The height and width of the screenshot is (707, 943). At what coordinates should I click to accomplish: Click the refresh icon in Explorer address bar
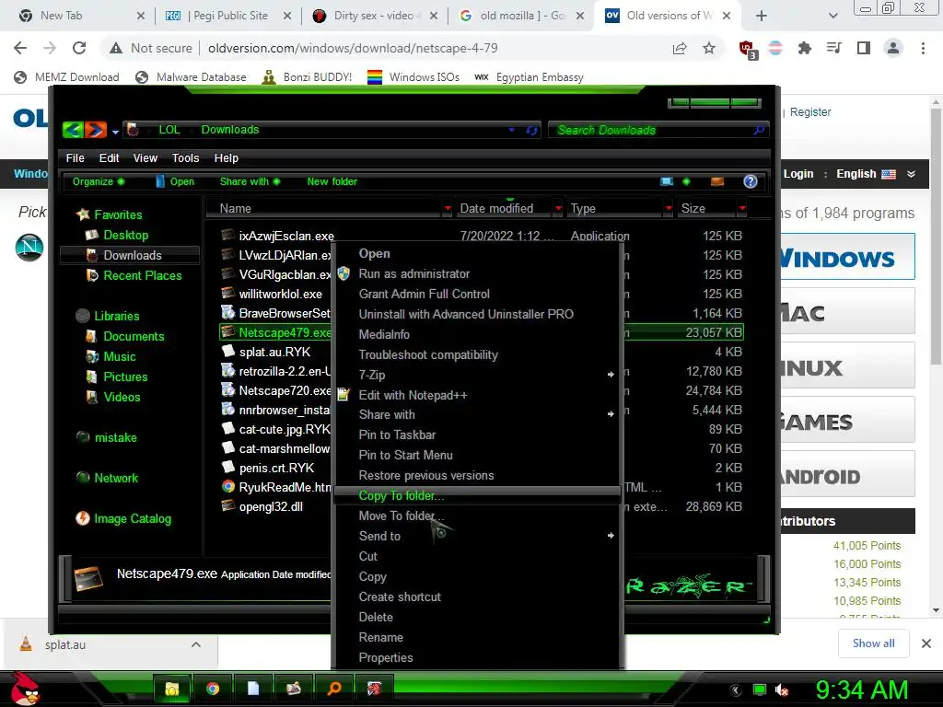pos(531,130)
